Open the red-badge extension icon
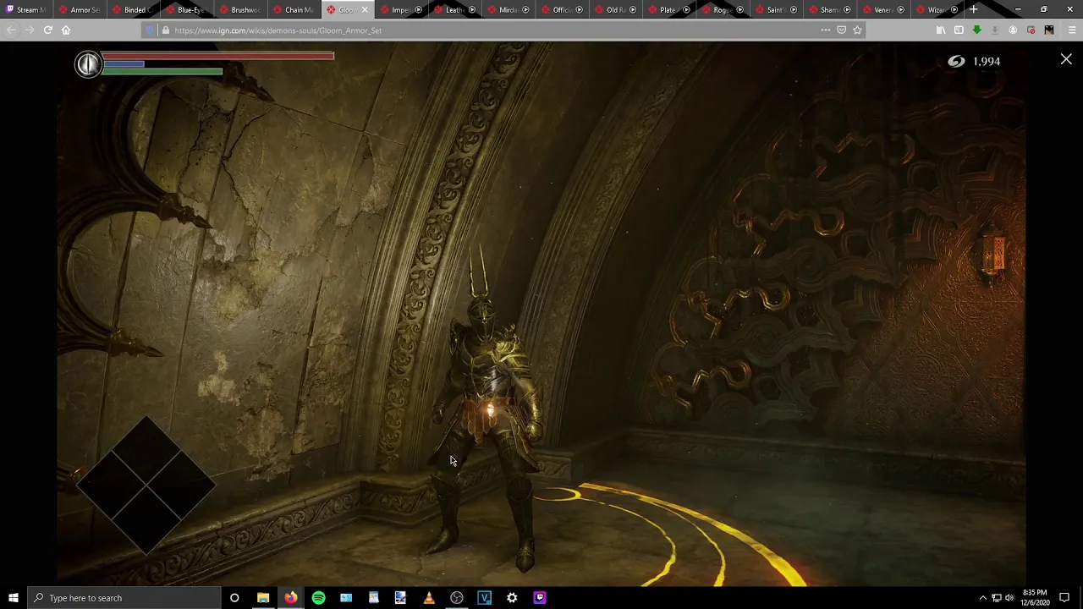The height and width of the screenshot is (609, 1083). [1031, 30]
